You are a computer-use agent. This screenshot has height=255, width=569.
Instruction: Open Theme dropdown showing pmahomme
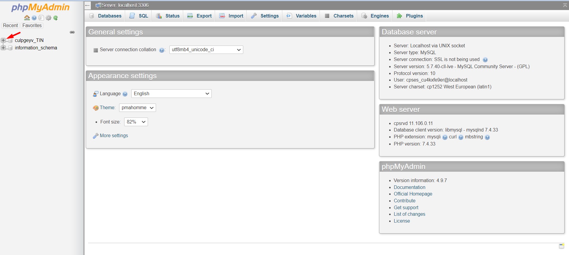(137, 108)
